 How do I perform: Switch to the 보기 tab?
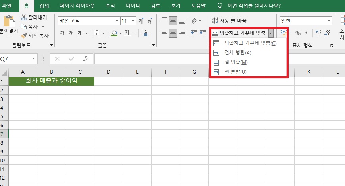point(176,6)
